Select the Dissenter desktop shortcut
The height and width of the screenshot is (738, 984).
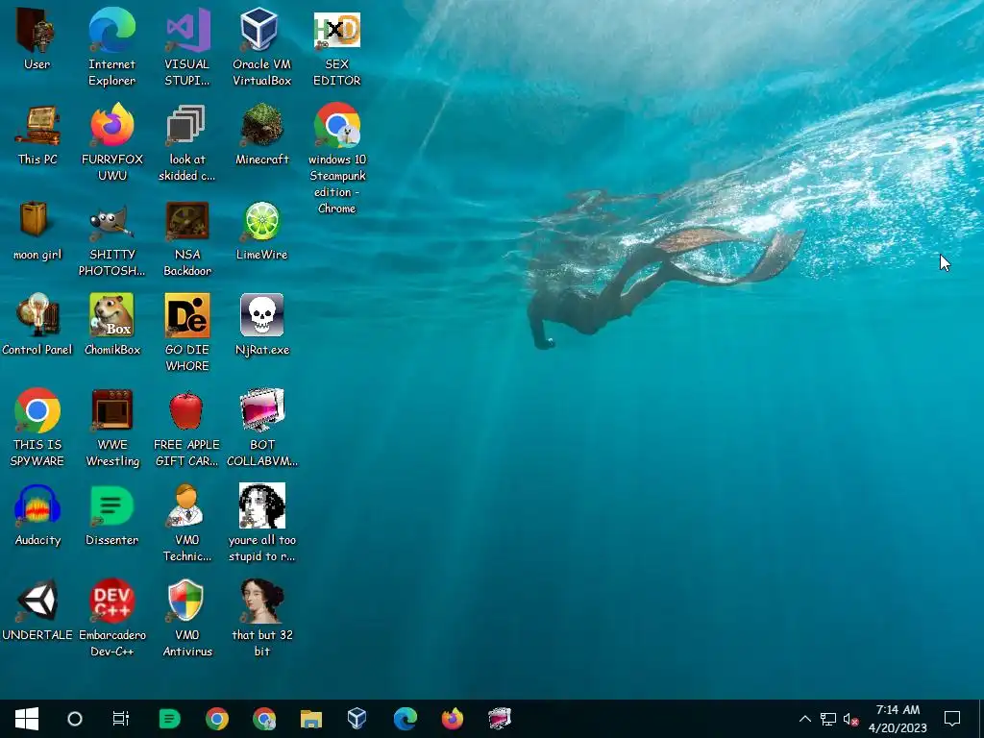click(111, 515)
